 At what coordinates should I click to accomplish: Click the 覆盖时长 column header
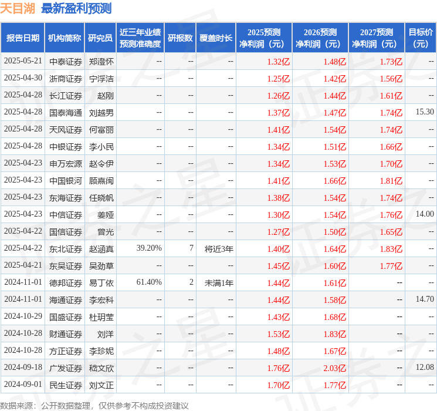(216, 38)
